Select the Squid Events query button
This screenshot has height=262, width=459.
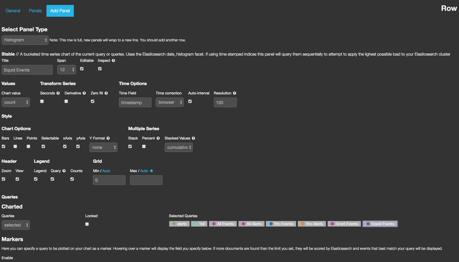(380, 224)
